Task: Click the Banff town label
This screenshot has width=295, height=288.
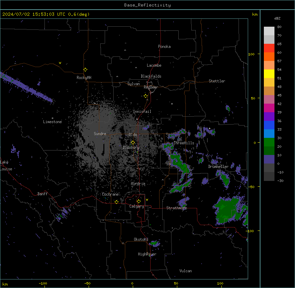Action: (x=42, y=194)
